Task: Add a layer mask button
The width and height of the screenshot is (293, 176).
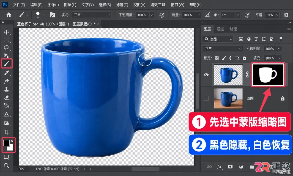Action: 230,167
